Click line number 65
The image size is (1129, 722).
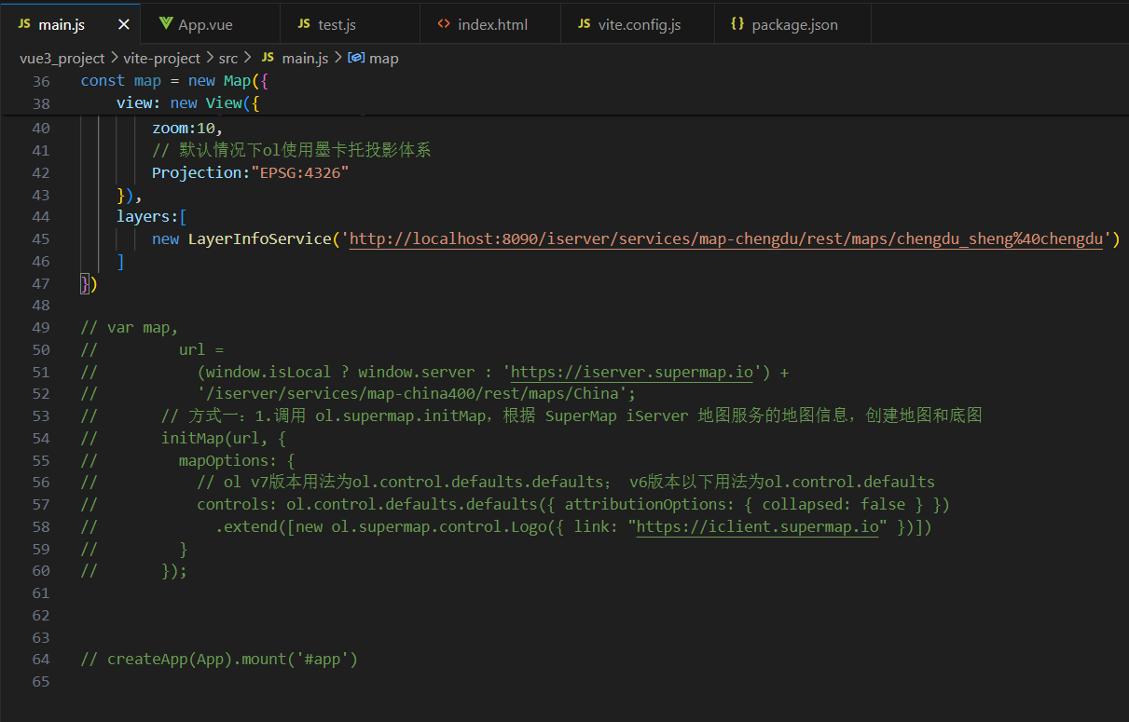point(41,682)
